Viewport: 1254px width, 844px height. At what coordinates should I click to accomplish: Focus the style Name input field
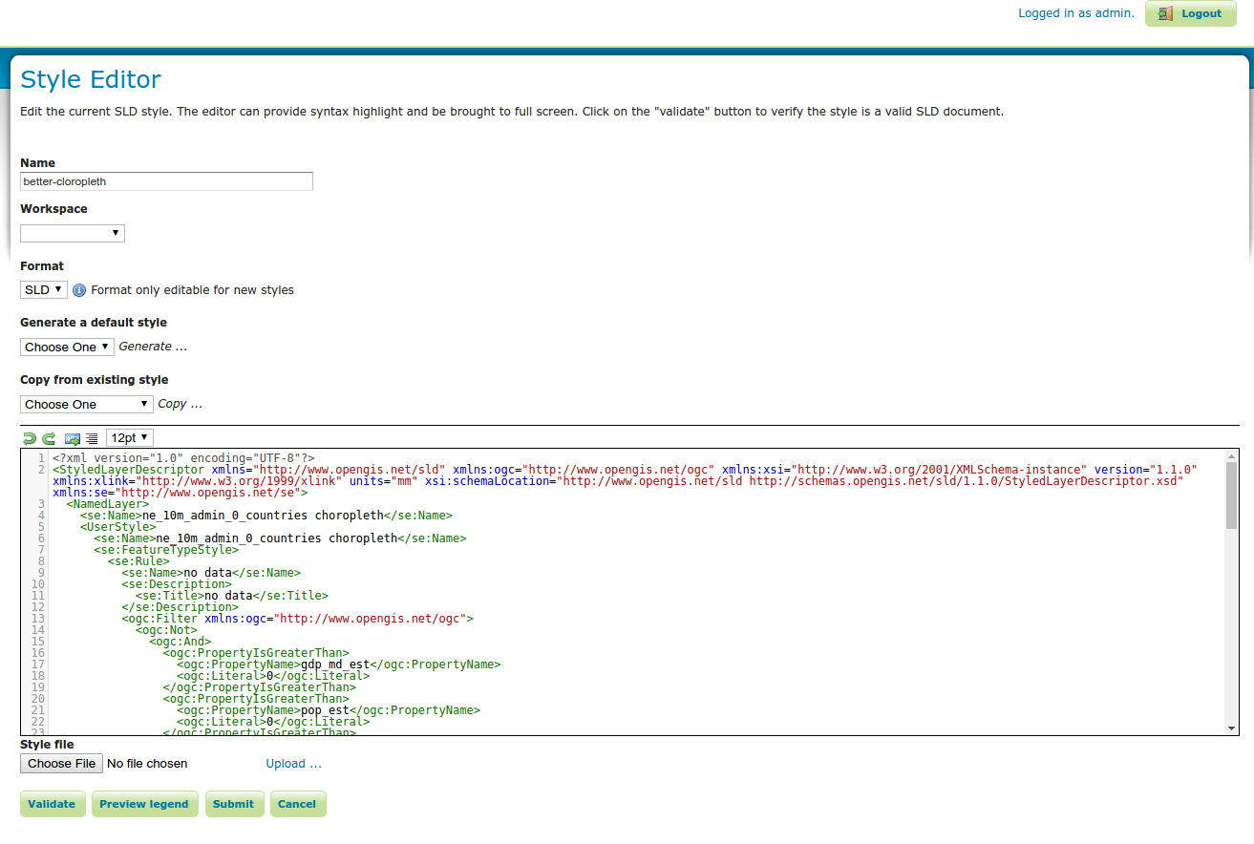coord(166,181)
